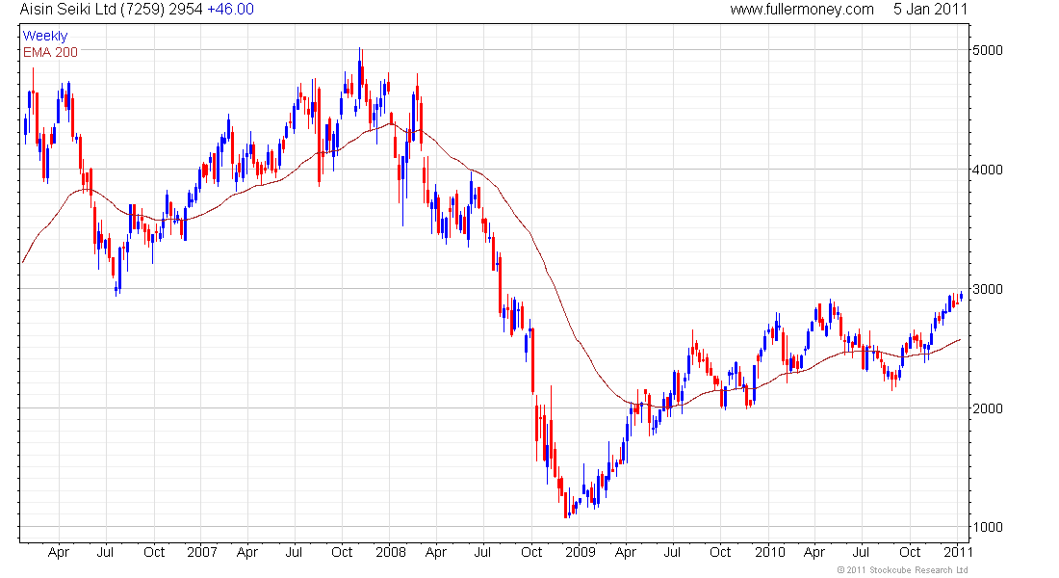The image size is (1059, 578).
Task: Click the 3000 price axis label
Action: [x=988, y=289]
